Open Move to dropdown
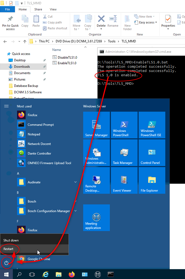Screen dimensions: 185x279 (x=77, y=22)
